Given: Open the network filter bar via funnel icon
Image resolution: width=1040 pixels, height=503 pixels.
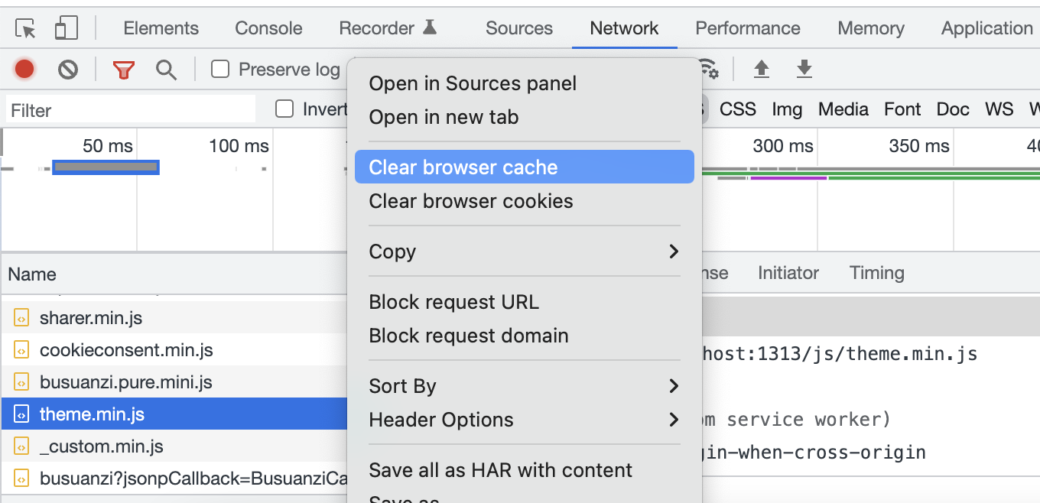Looking at the screenshot, I should [x=123, y=69].
